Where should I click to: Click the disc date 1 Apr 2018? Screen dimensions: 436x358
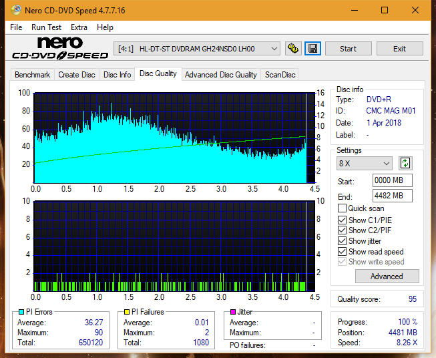pos(384,123)
